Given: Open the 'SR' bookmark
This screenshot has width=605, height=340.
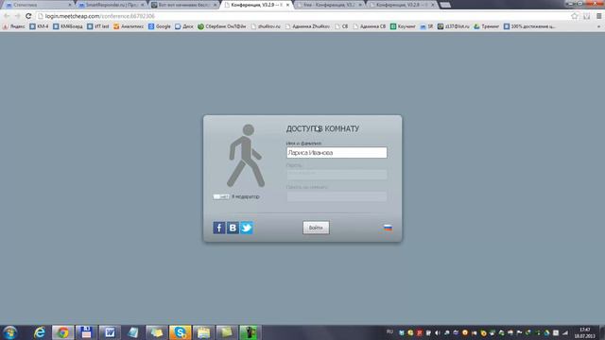Looking at the screenshot, I should (x=426, y=26).
